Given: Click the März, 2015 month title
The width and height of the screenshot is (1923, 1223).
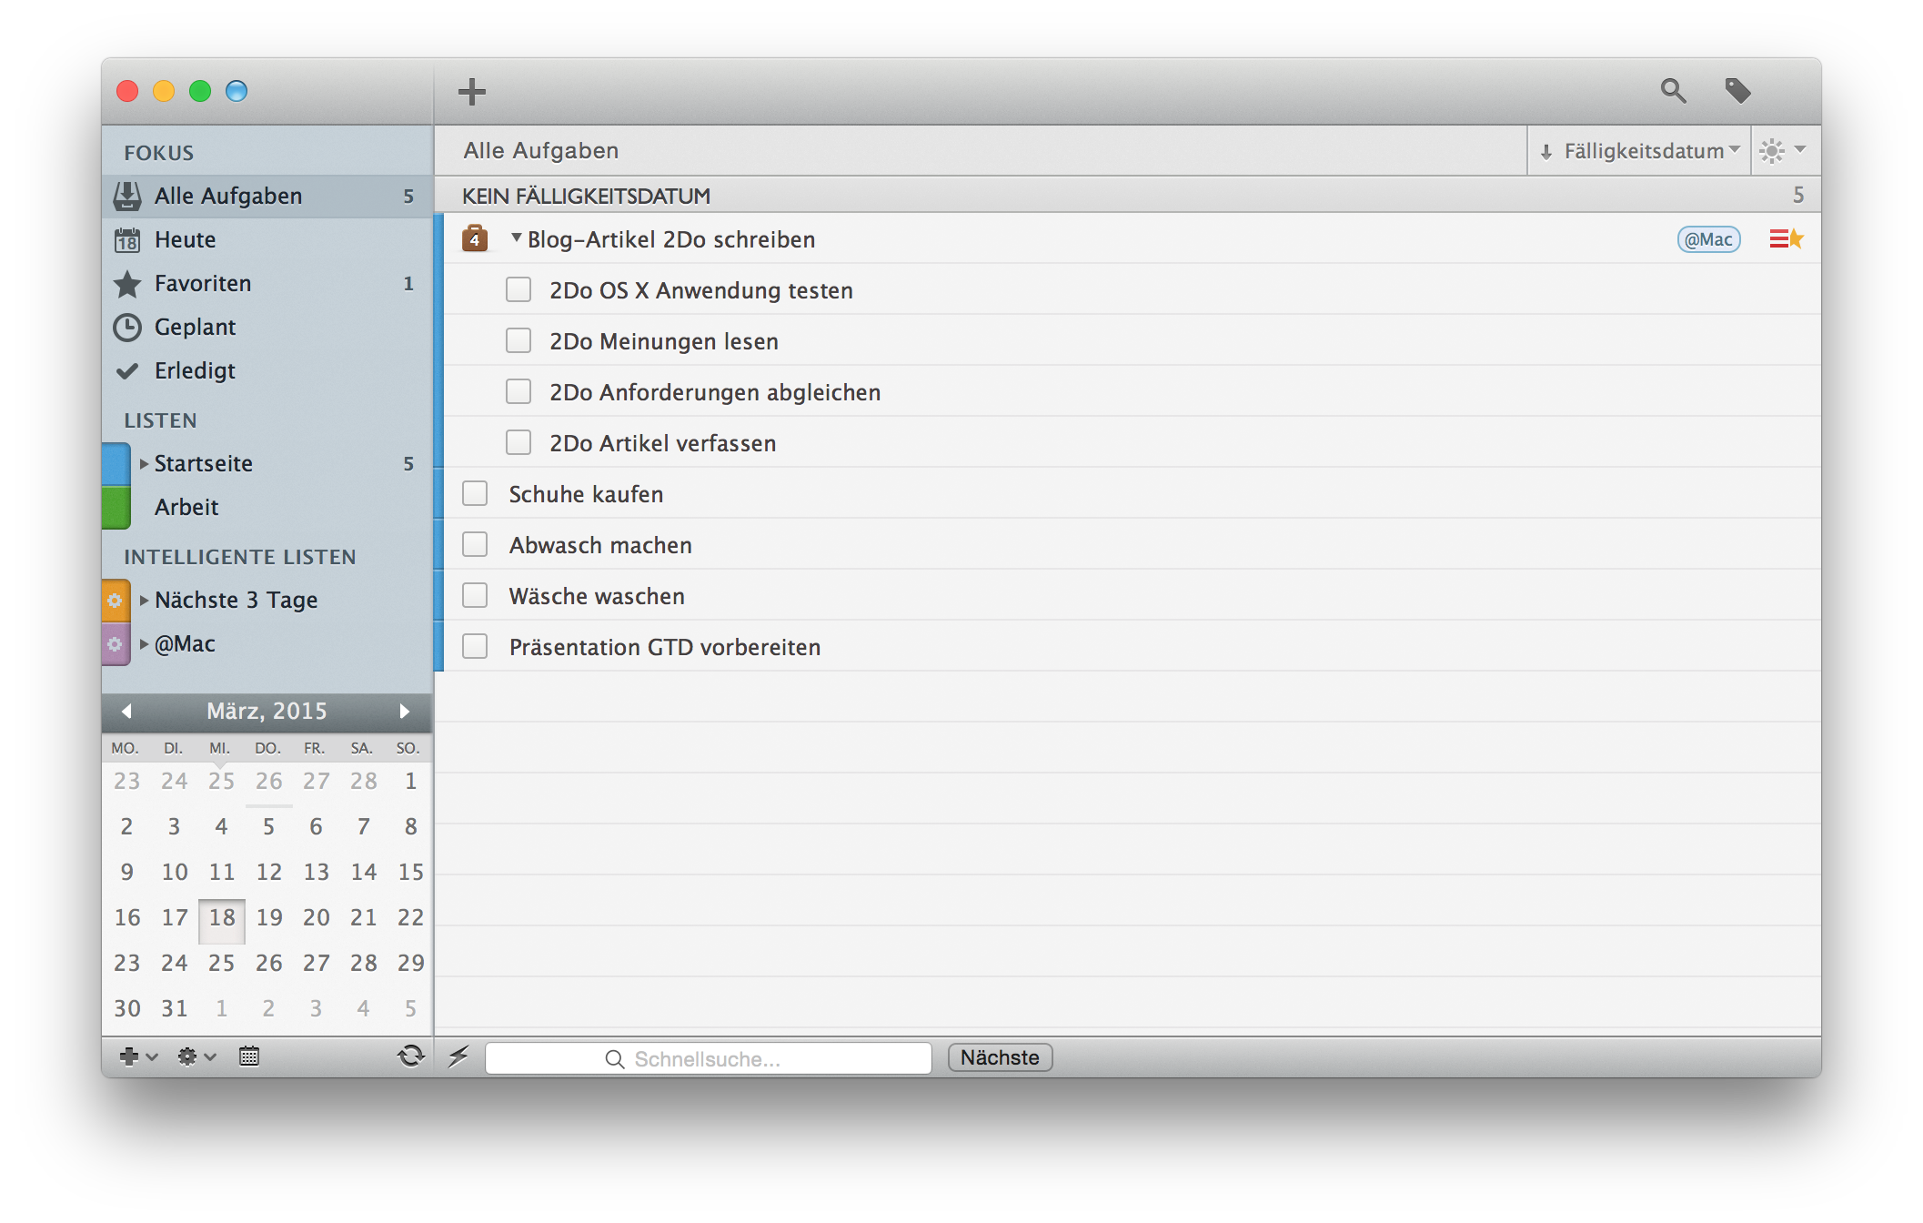Looking at the screenshot, I should pos(267,711).
